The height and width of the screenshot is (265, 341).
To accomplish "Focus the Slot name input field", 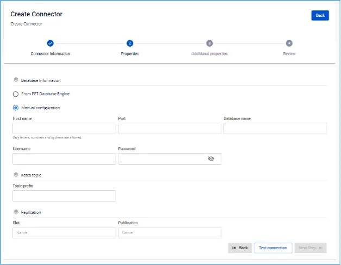I will click(x=64, y=233).
